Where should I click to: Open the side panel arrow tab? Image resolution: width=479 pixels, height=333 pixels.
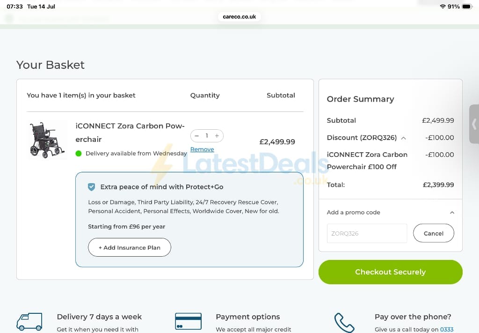[x=474, y=124]
